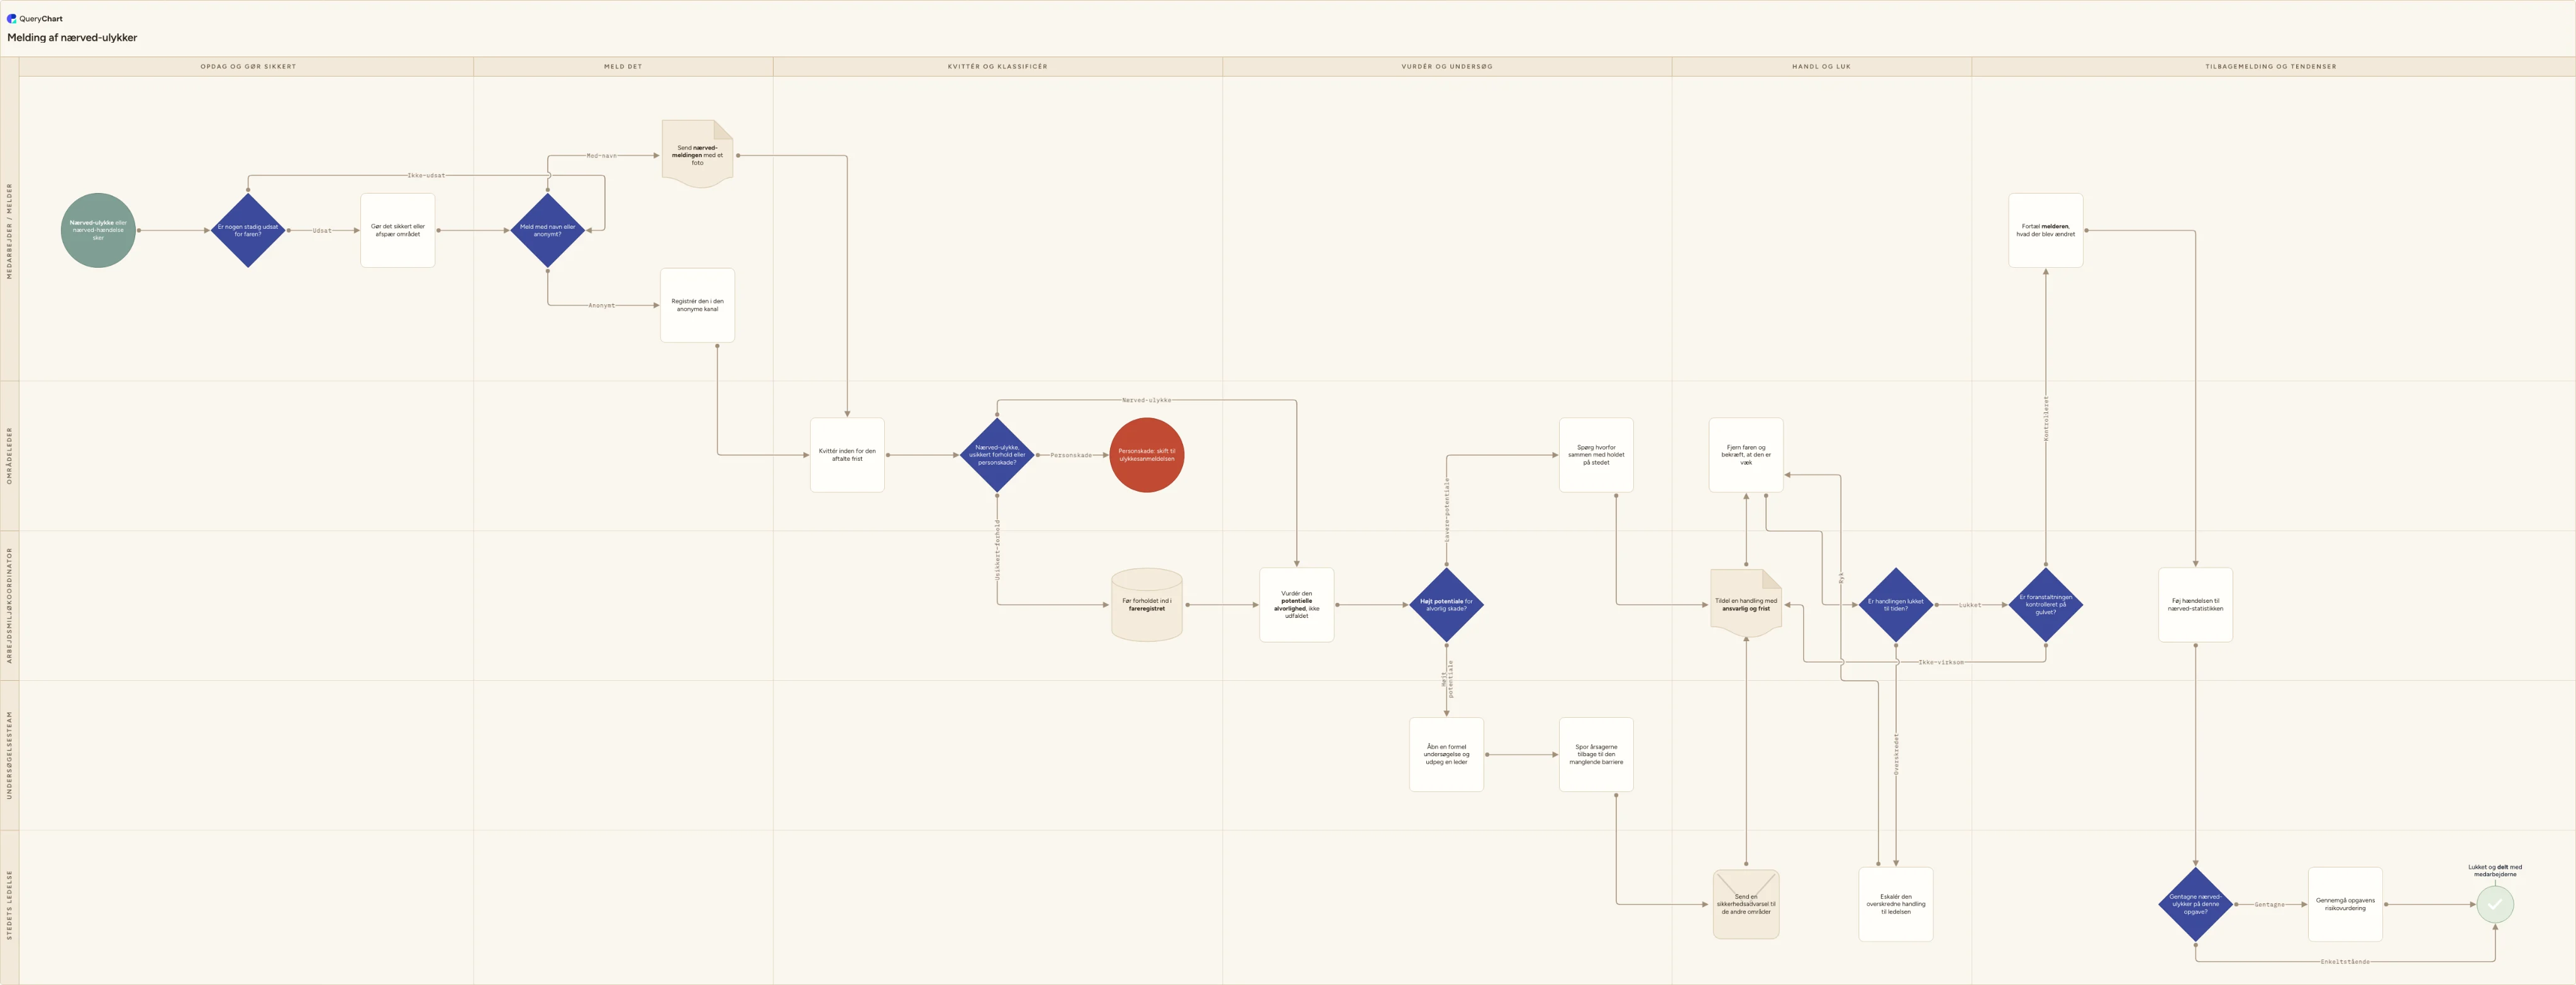The image size is (2576, 985).
Task: Select the 'Tildel en handling' document node
Action: (x=1746, y=604)
